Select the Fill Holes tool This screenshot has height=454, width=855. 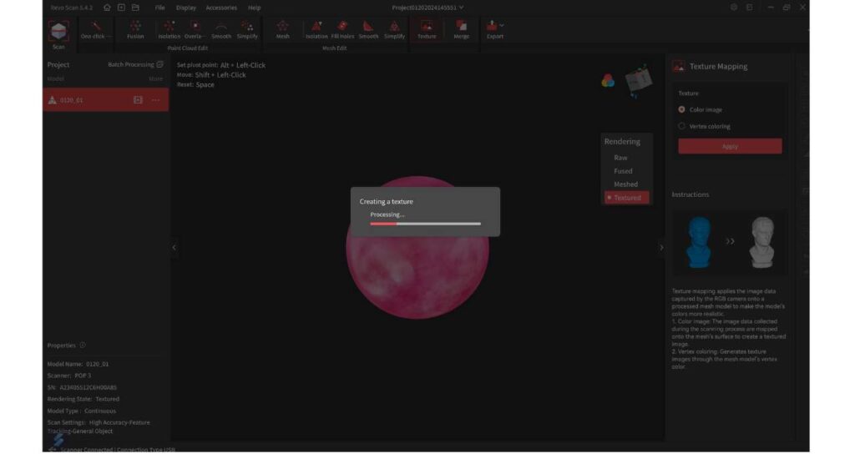[x=342, y=31]
